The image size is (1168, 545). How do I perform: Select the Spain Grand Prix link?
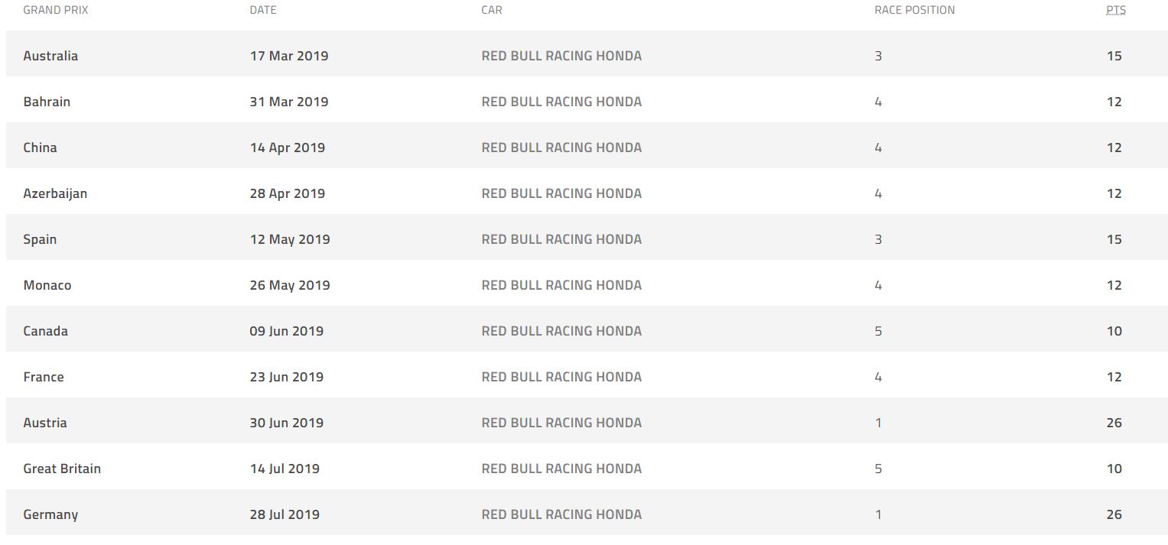point(40,239)
